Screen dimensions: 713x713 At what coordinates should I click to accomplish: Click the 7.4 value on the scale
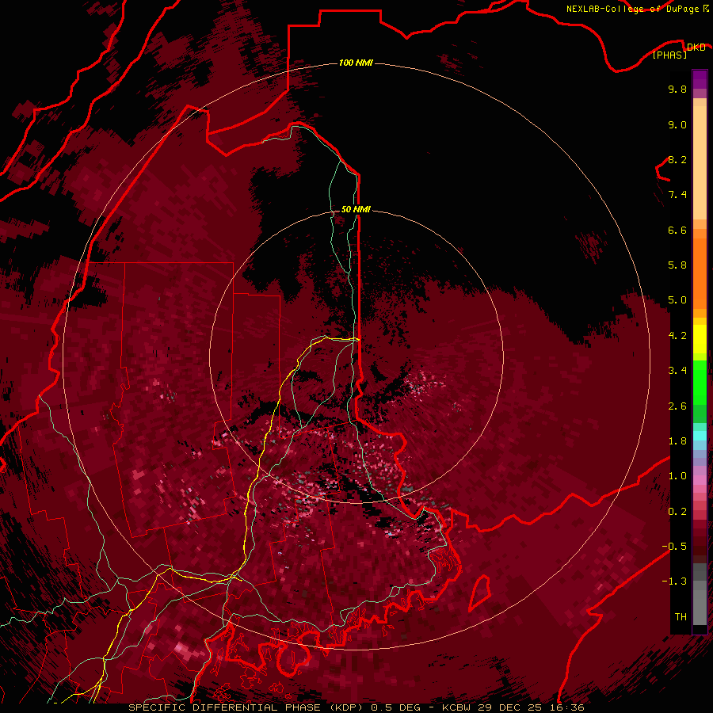tap(677, 195)
